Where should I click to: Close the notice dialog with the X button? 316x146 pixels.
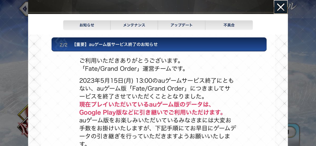pos(280,7)
